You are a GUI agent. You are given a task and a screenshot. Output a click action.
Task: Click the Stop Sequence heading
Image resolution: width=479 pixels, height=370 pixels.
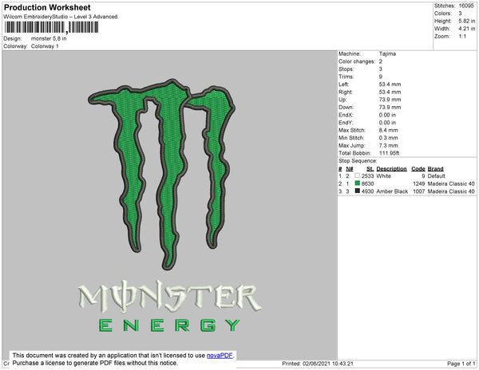point(358,161)
